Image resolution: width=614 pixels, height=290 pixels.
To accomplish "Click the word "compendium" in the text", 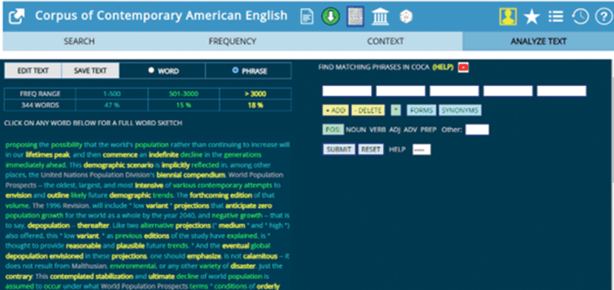I will click(x=202, y=175).
